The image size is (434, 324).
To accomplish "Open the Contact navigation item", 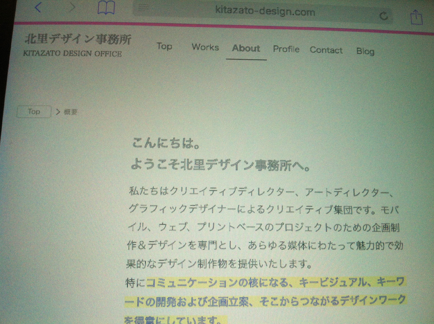I will pyautogui.click(x=326, y=50).
